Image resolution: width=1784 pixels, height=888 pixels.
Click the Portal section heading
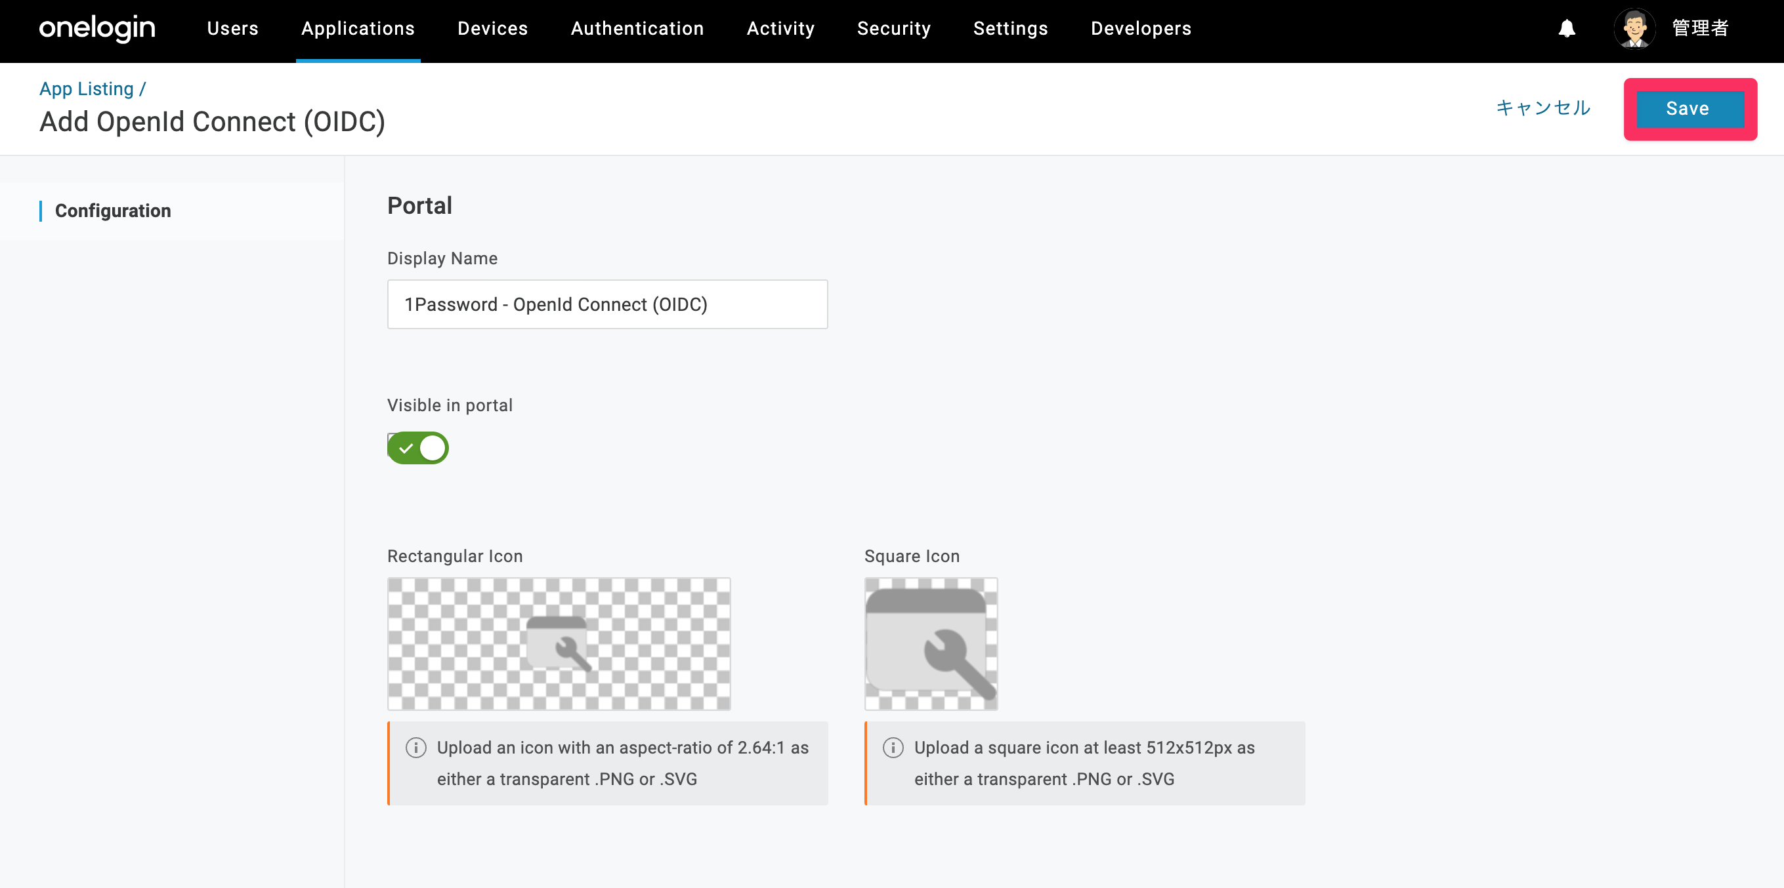point(419,205)
